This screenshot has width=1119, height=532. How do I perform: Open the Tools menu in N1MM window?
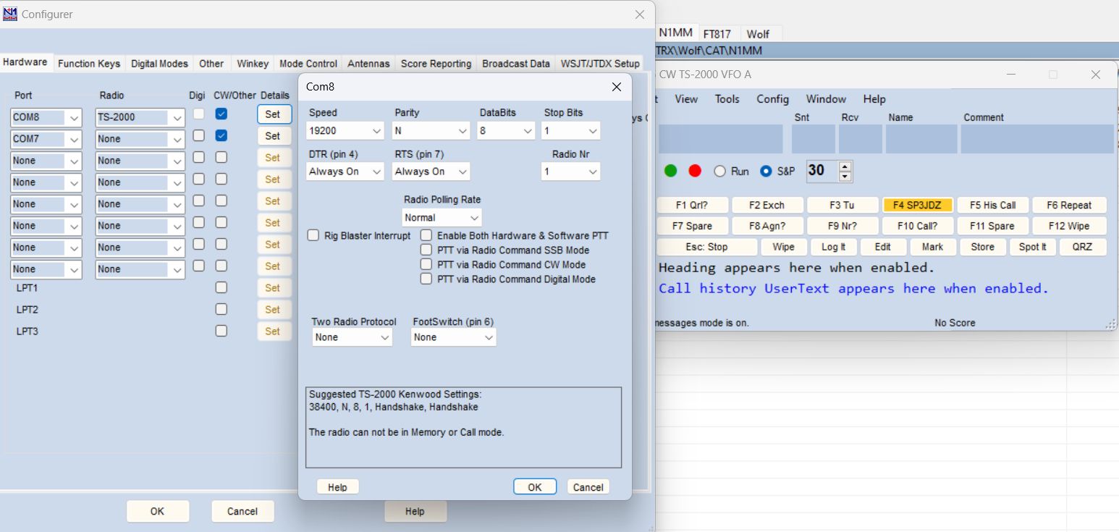tap(727, 99)
